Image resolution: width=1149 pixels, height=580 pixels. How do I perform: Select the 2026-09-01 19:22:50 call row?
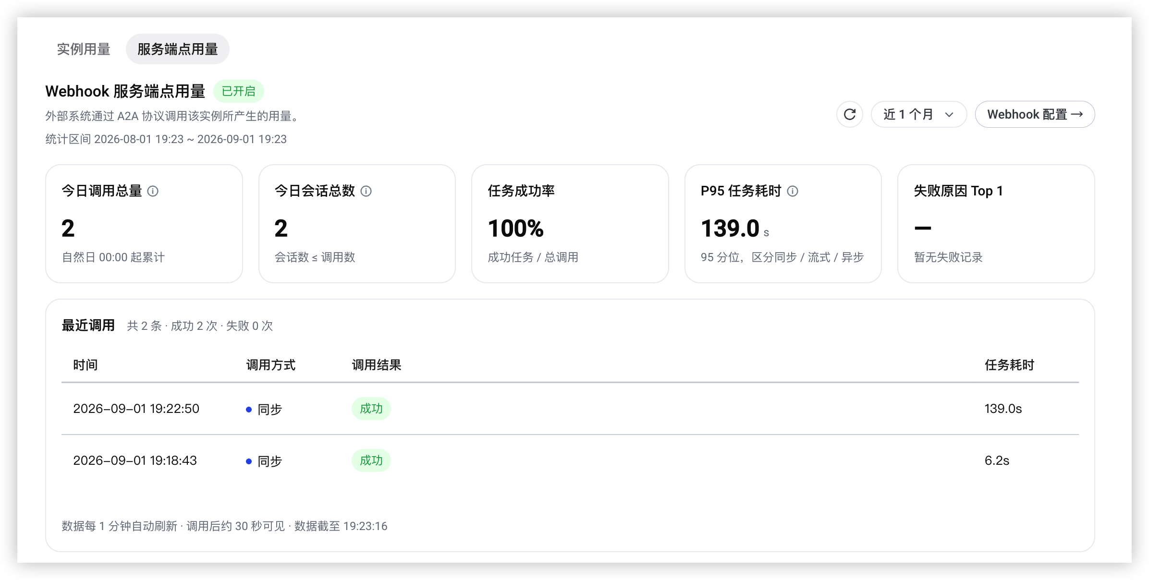pyautogui.click(x=570, y=409)
